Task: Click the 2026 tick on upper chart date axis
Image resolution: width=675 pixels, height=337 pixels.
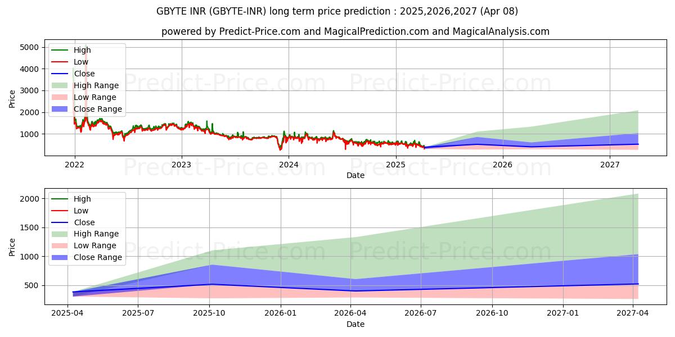Action: tap(502, 165)
